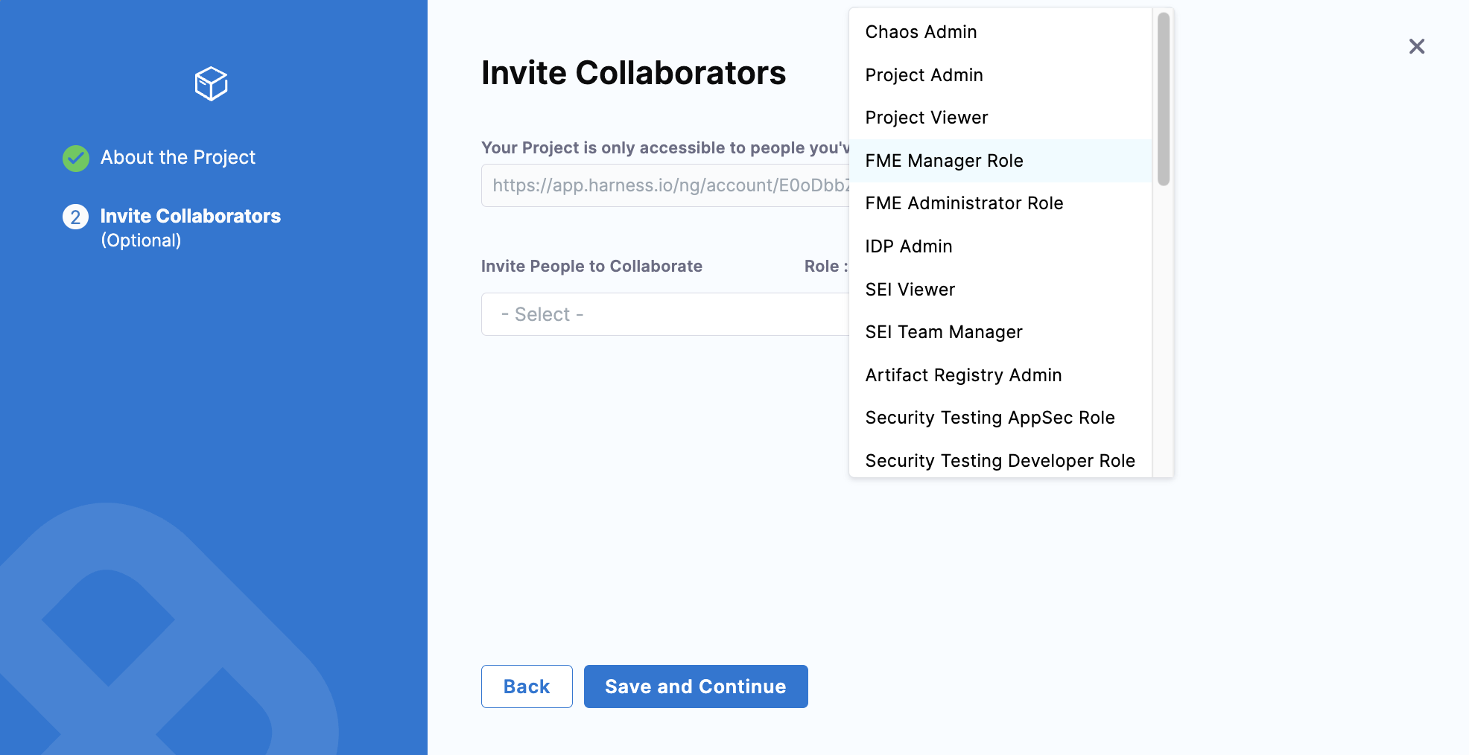Select Security Testing Developer Role
The image size is (1469, 755).
[x=1000, y=461]
